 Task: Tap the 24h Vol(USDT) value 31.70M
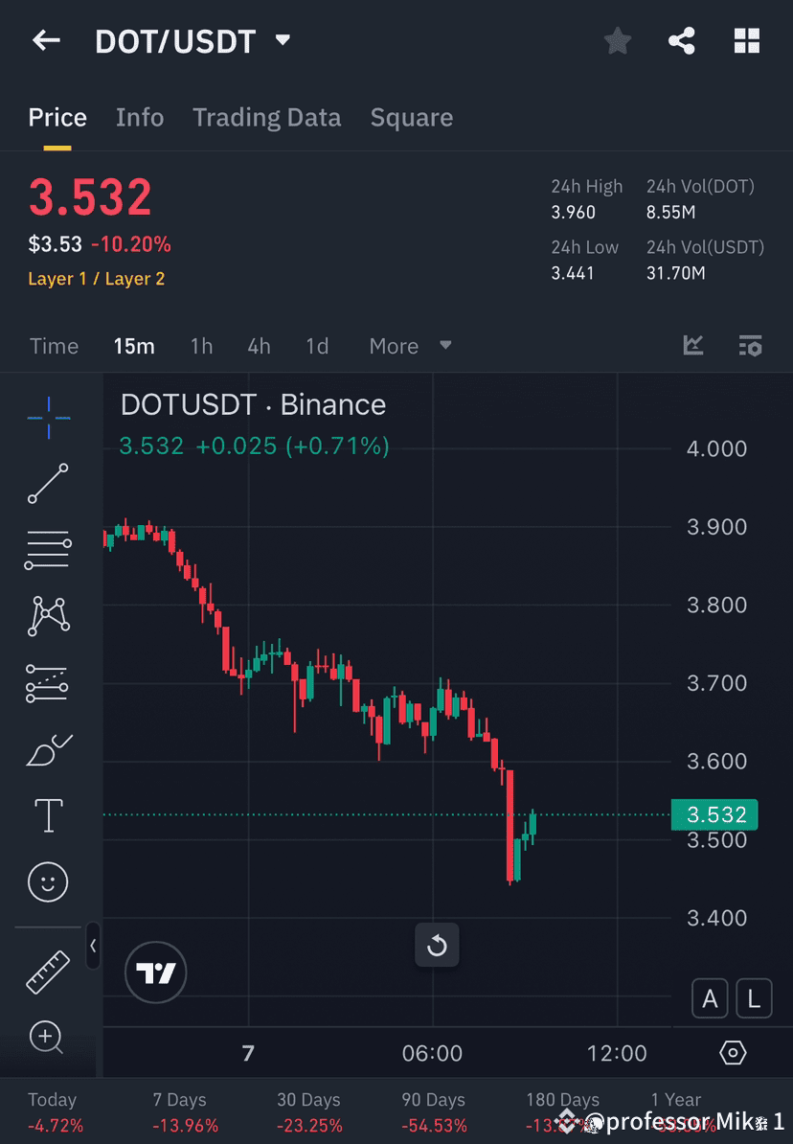click(x=675, y=274)
